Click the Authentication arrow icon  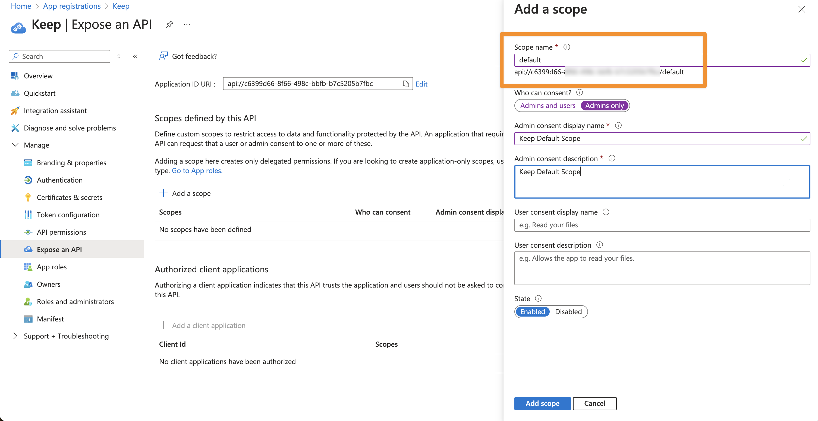28,180
